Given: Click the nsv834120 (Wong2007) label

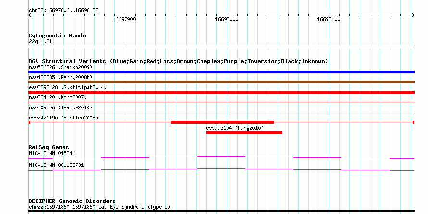Looking at the screenshot, I should pyautogui.click(x=58, y=97).
